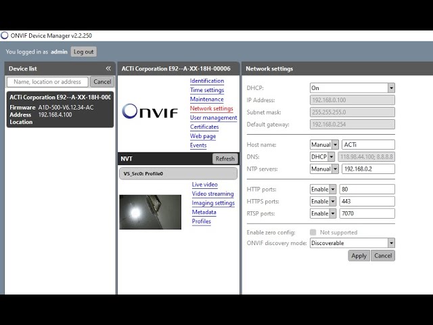Screen dimensions: 433x325
Task: Collapse the Device list panel chevron
Action: tap(108, 68)
